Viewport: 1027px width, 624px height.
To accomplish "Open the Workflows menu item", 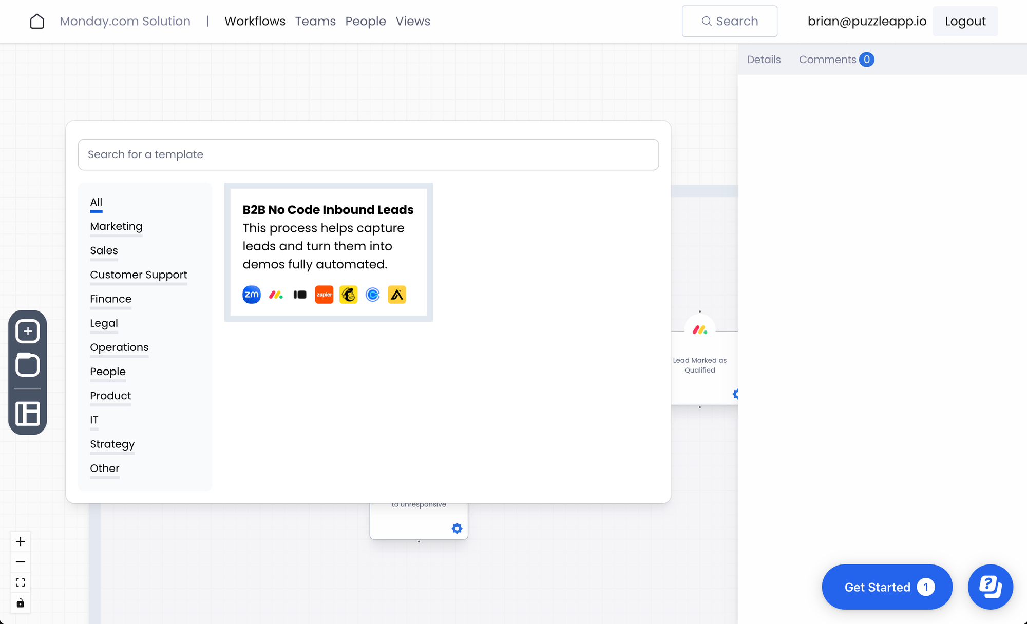I will tap(255, 21).
